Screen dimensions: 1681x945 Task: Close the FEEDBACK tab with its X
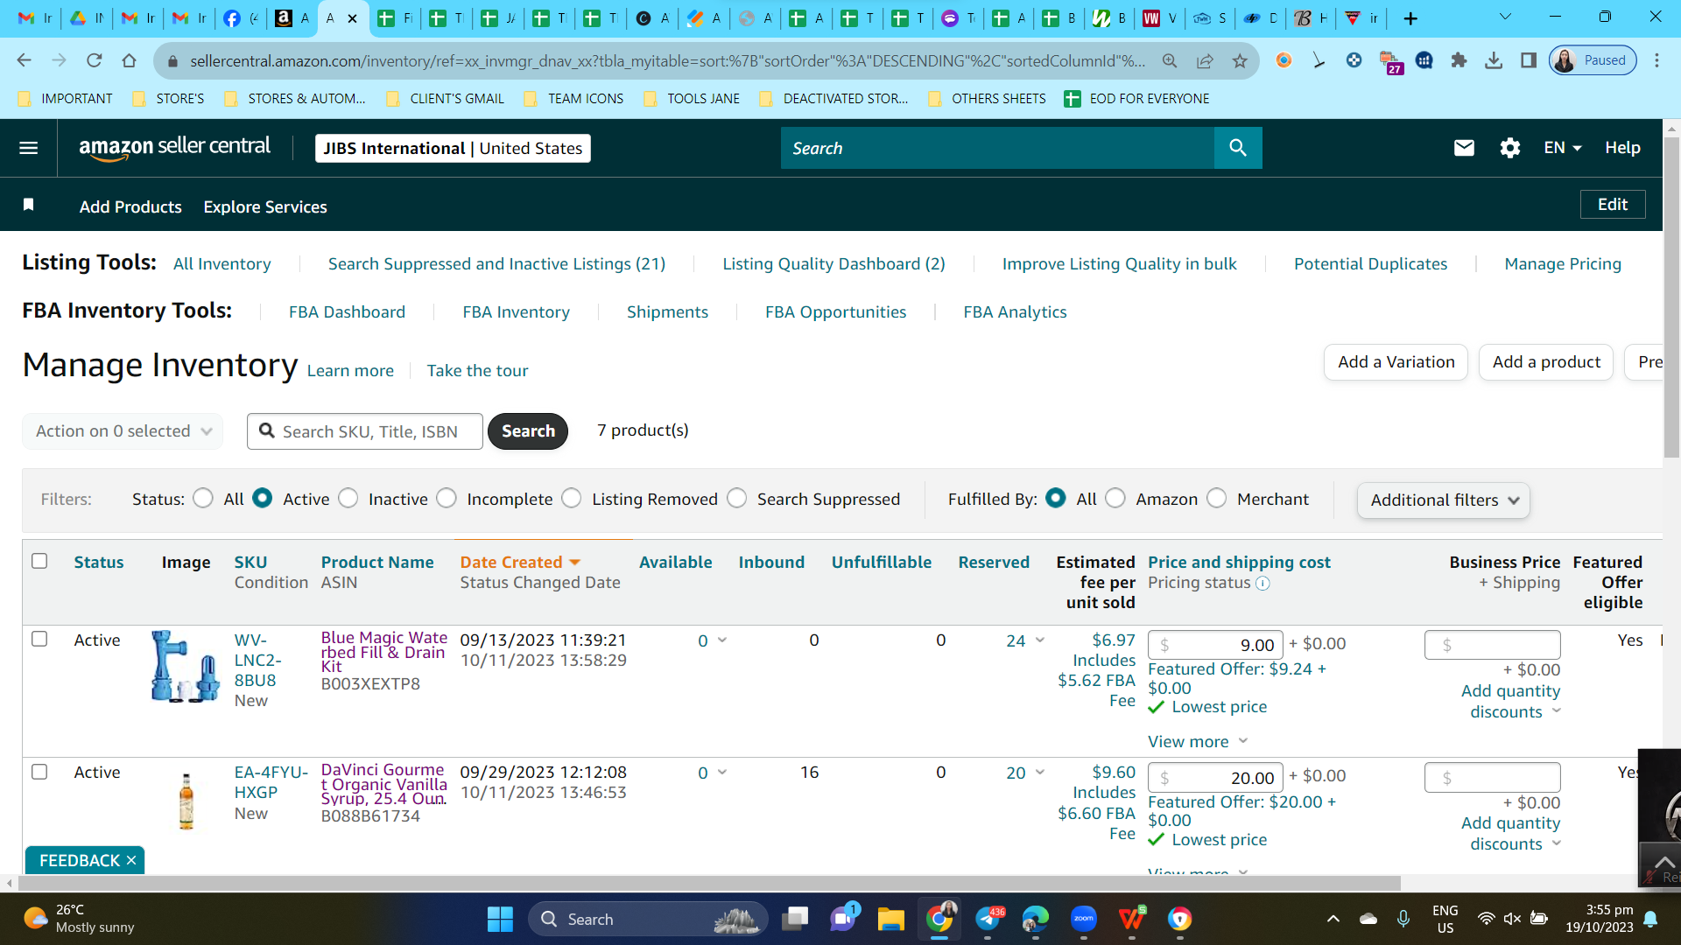(x=131, y=861)
